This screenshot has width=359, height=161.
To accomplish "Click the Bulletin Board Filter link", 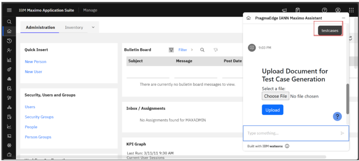I will (183, 50).
